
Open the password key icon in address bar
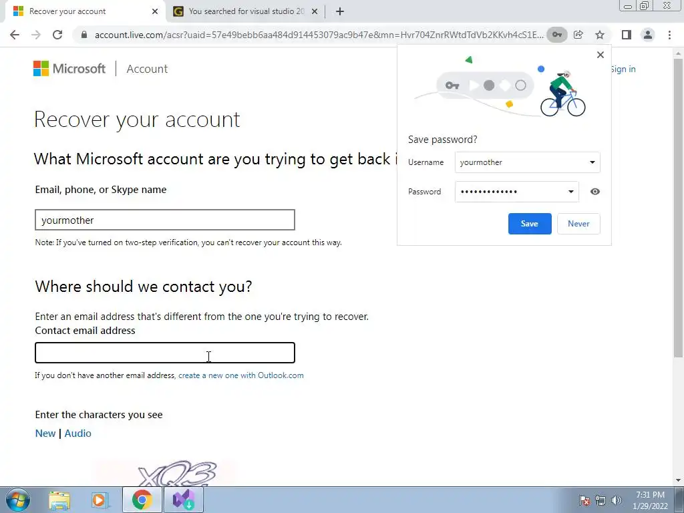(x=557, y=35)
